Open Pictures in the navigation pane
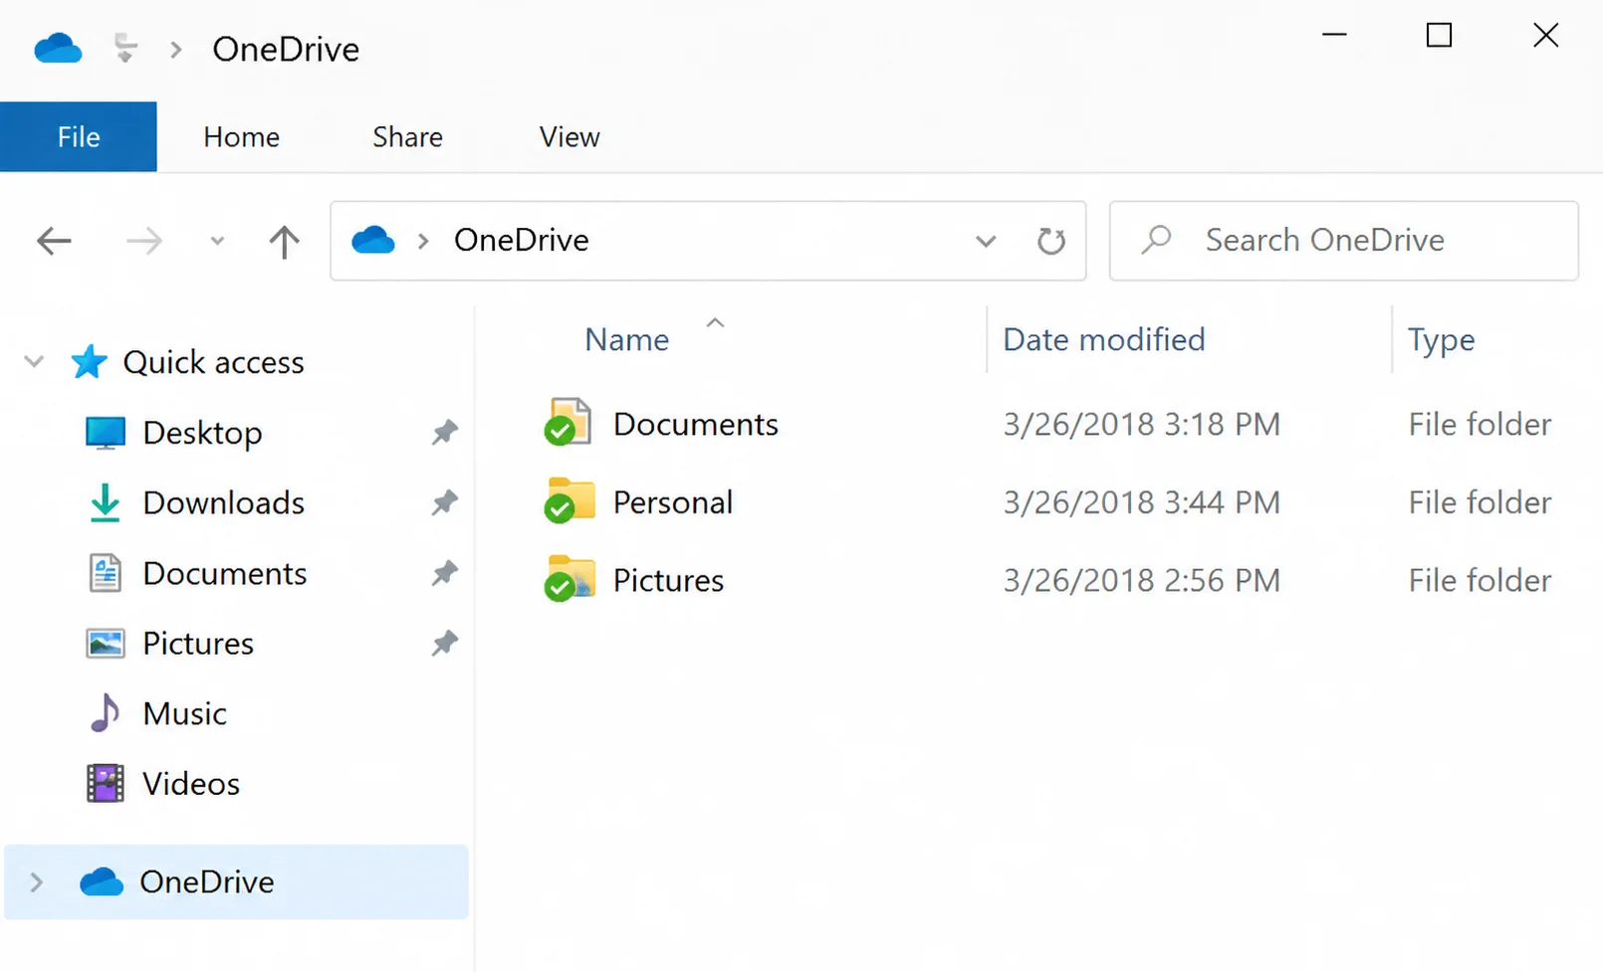The image size is (1603, 972). [198, 644]
